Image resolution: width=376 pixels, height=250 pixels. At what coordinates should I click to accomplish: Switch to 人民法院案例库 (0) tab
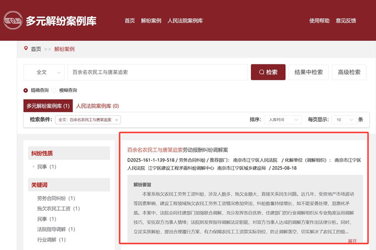click(97, 106)
